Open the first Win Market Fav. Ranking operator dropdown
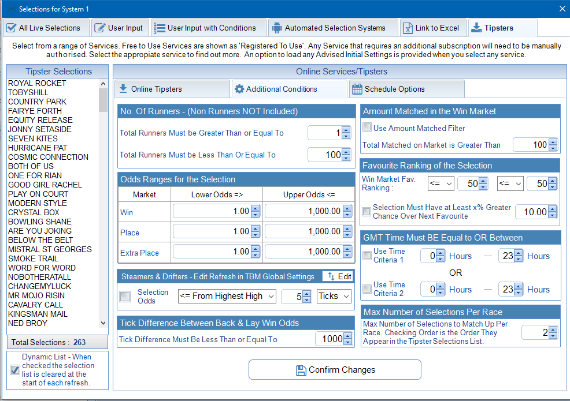The height and width of the screenshot is (401, 570). click(x=441, y=183)
